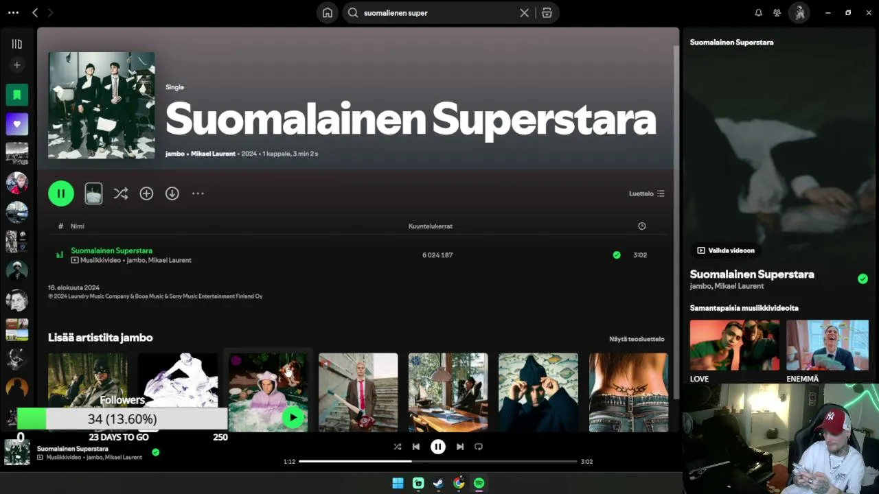Open the three-dot app menu in title bar

(13, 12)
